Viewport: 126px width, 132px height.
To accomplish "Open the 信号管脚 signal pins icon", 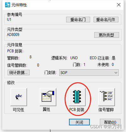I will 106,97.
